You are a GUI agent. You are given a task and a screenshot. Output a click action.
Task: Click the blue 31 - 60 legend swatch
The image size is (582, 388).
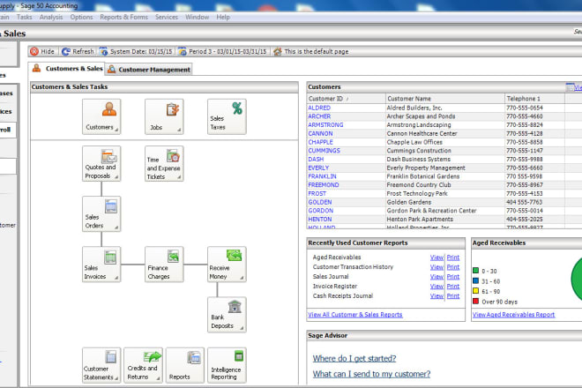[x=475, y=280]
